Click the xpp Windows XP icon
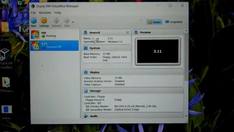Screen dimensions: 234x132 point(35,34)
